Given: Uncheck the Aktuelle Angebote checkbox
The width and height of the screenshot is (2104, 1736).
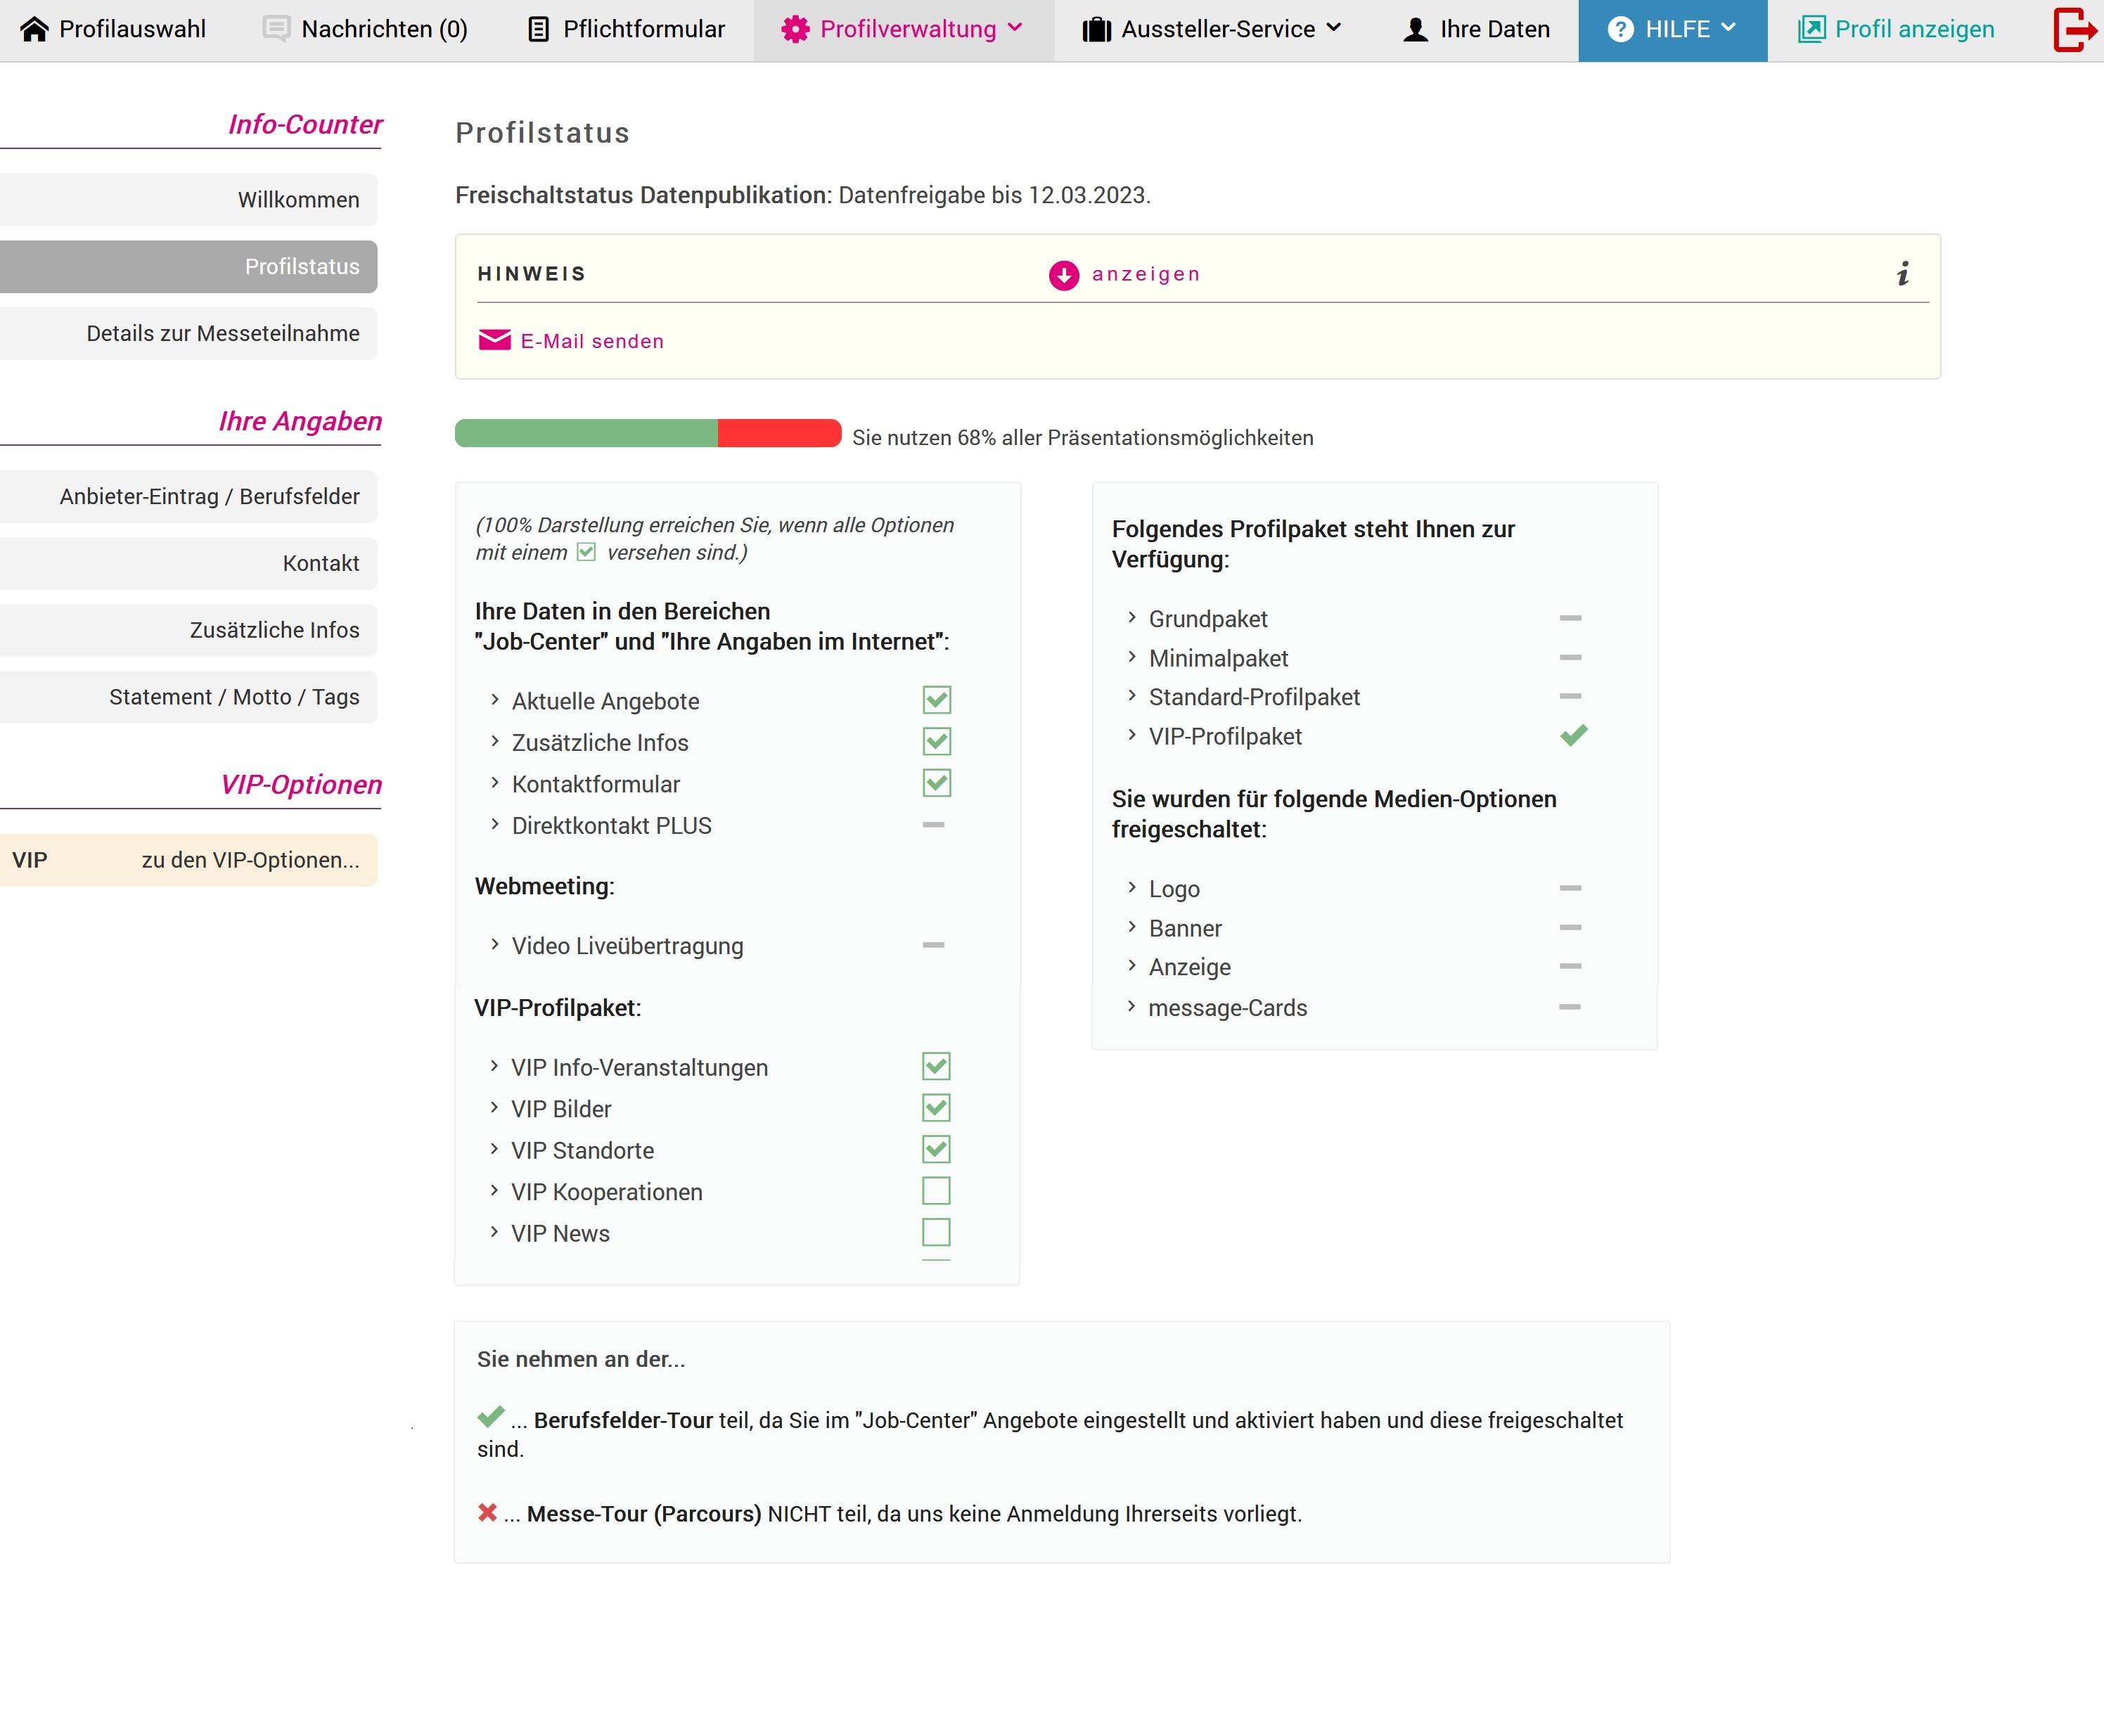Looking at the screenshot, I should pyautogui.click(x=935, y=700).
